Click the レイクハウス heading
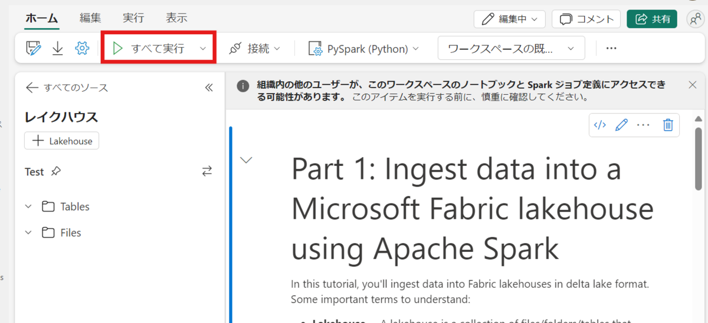708x323 pixels. click(x=61, y=117)
